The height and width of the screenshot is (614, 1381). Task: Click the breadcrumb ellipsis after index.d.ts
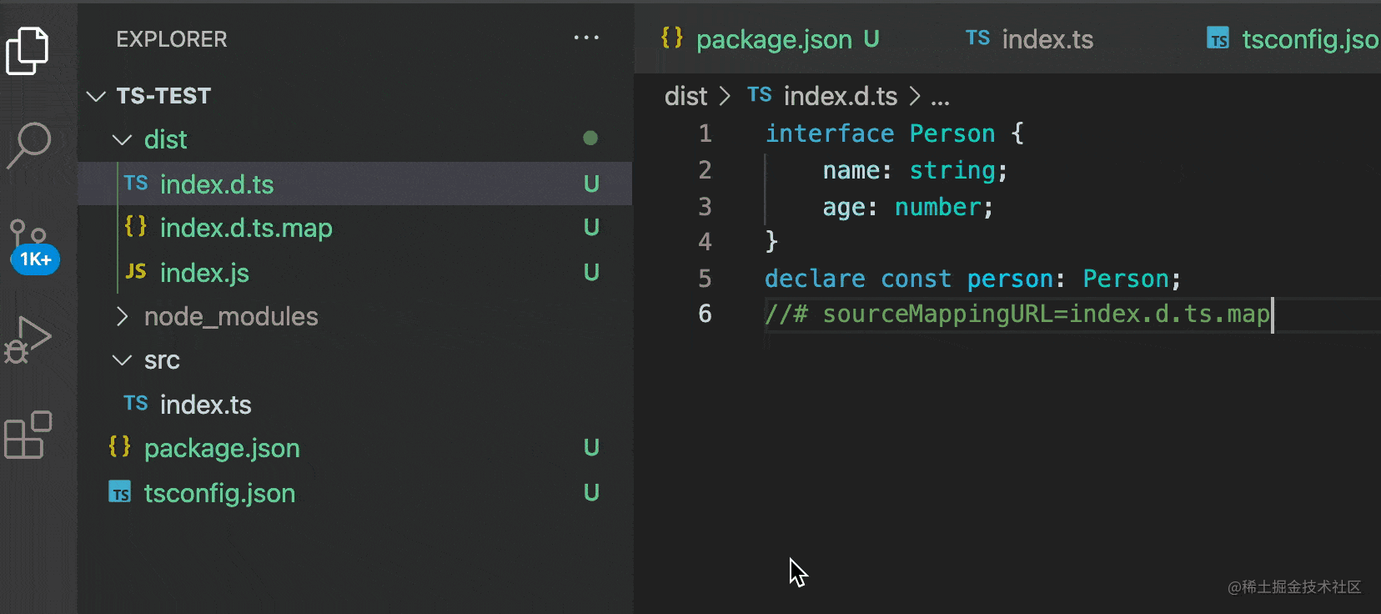(x=940, y=98)
